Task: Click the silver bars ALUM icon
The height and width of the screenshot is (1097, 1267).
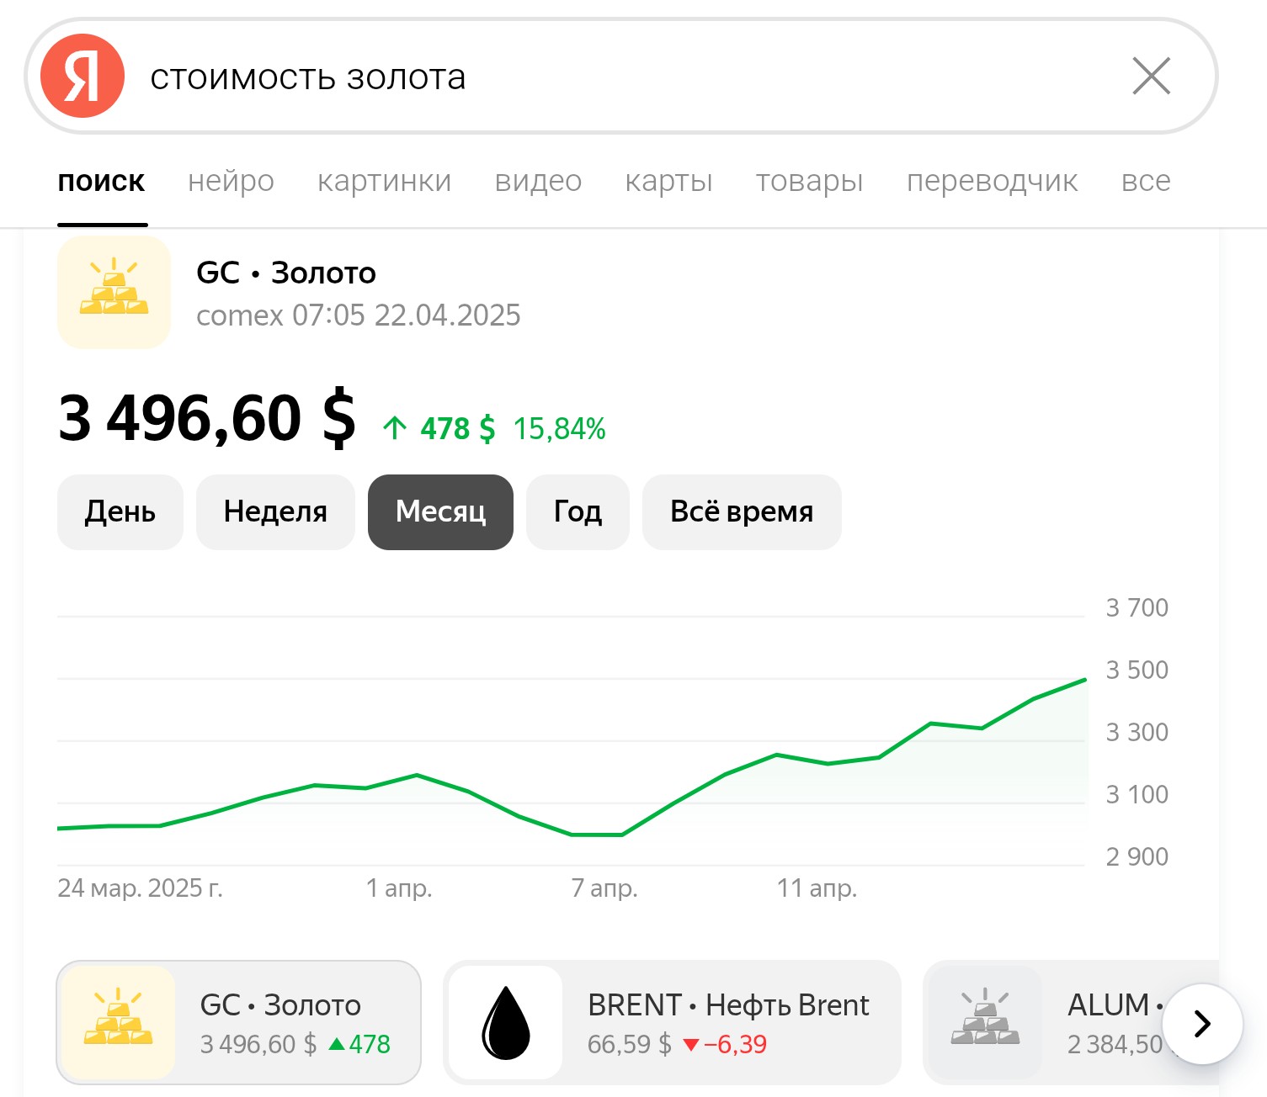Action: click(x=985, y=1022)
